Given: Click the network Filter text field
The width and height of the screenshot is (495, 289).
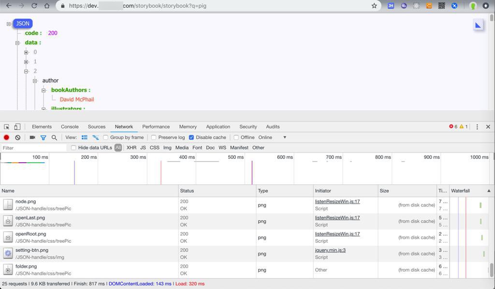Looking at the screenshot, I should [33, 148].
